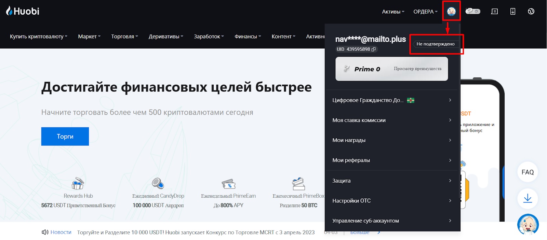Click the Huobi logo
Image resolution: width=547 pixels, height=240 pixels.
coord(23,11)
